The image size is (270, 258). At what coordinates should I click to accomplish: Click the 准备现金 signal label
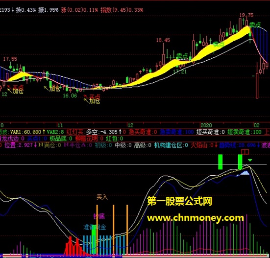(95, 227)
